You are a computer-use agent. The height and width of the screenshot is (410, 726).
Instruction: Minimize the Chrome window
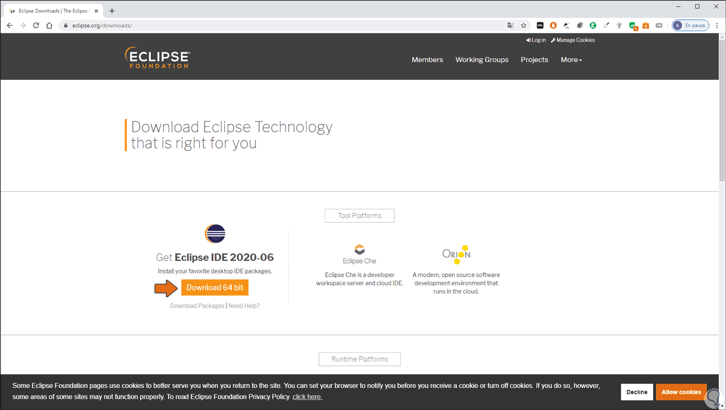point(678,7)
